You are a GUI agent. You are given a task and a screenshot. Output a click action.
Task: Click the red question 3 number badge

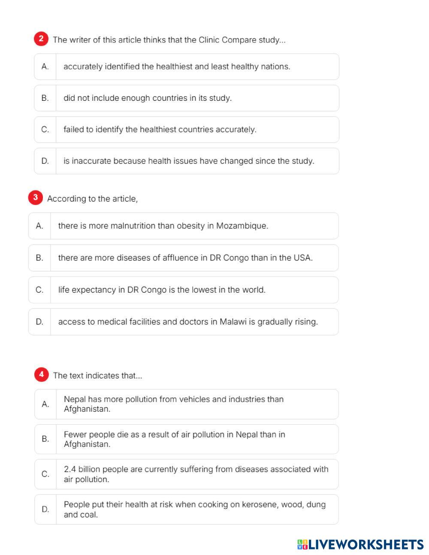tap(36, 198)
